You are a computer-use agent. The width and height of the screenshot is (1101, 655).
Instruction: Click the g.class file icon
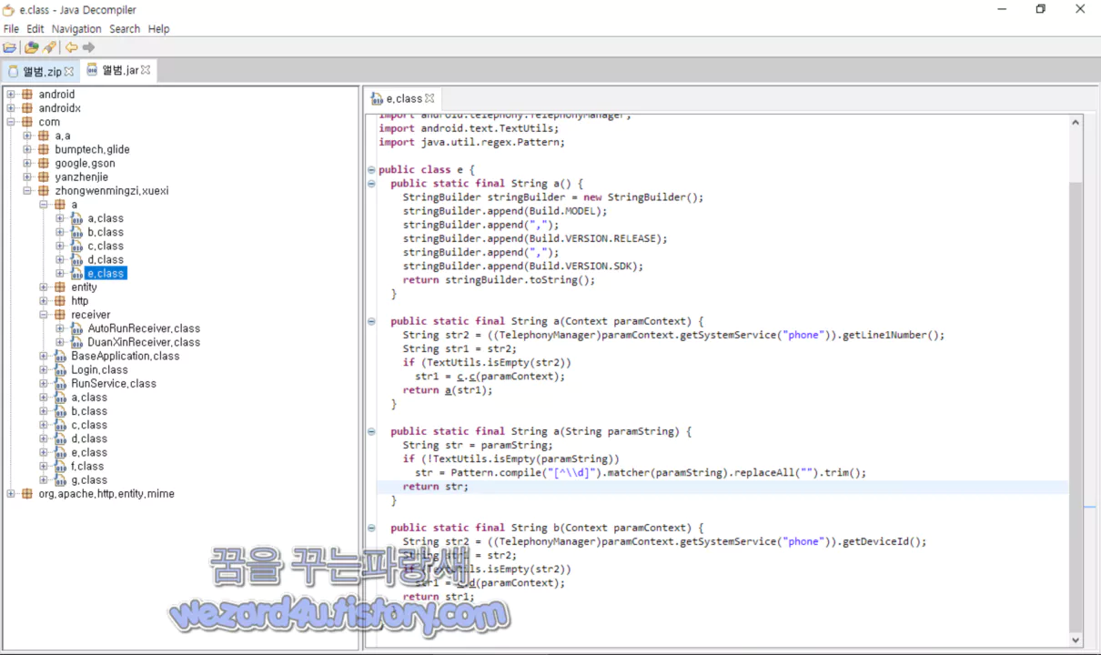(60, 480)
